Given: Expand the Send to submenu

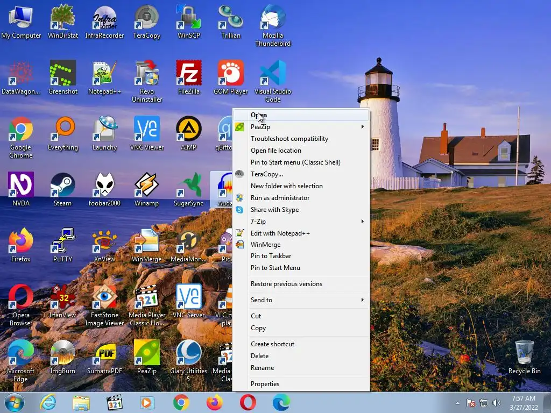Looking at the screenshot, I should tap(301, 300).
